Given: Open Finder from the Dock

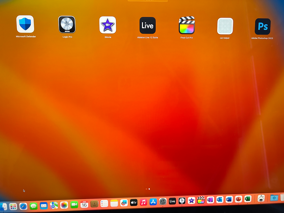Looking at the screenshot, I should pos(3,207).
